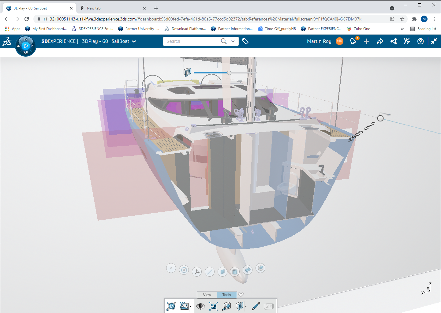Toggle the section plane icon beside slider

187,72
